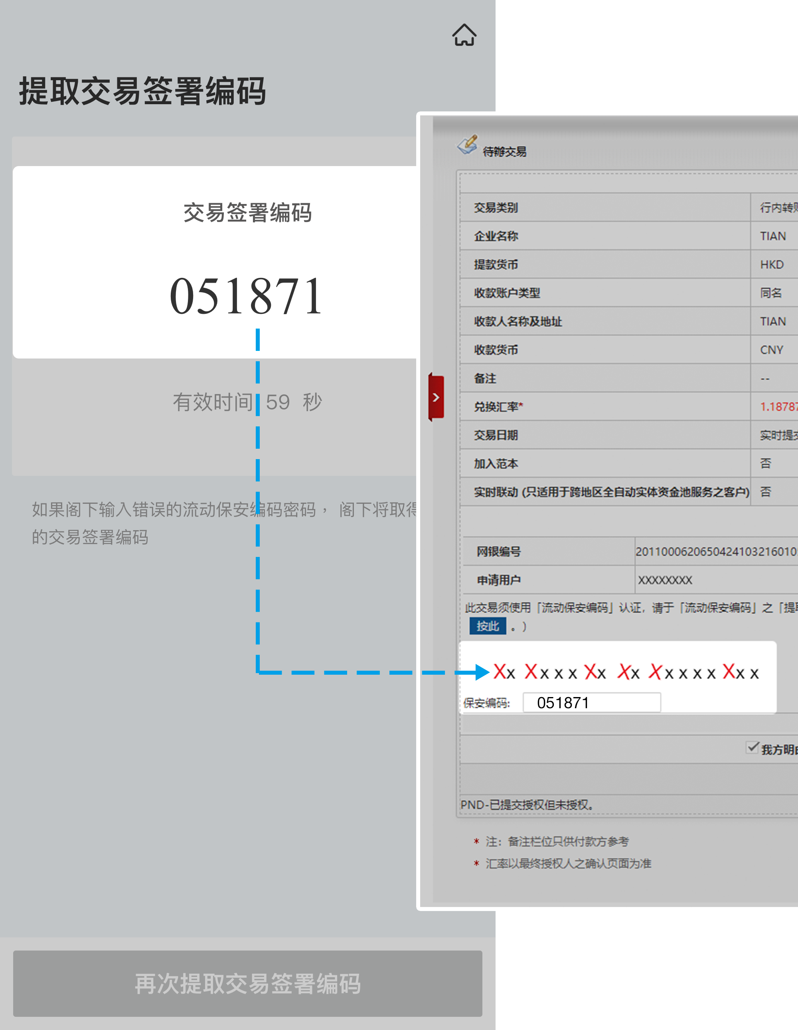Click the red Xx pattern hint text
The width and height of the screenshot is (798, 1030).
click(x=626, y=672)
